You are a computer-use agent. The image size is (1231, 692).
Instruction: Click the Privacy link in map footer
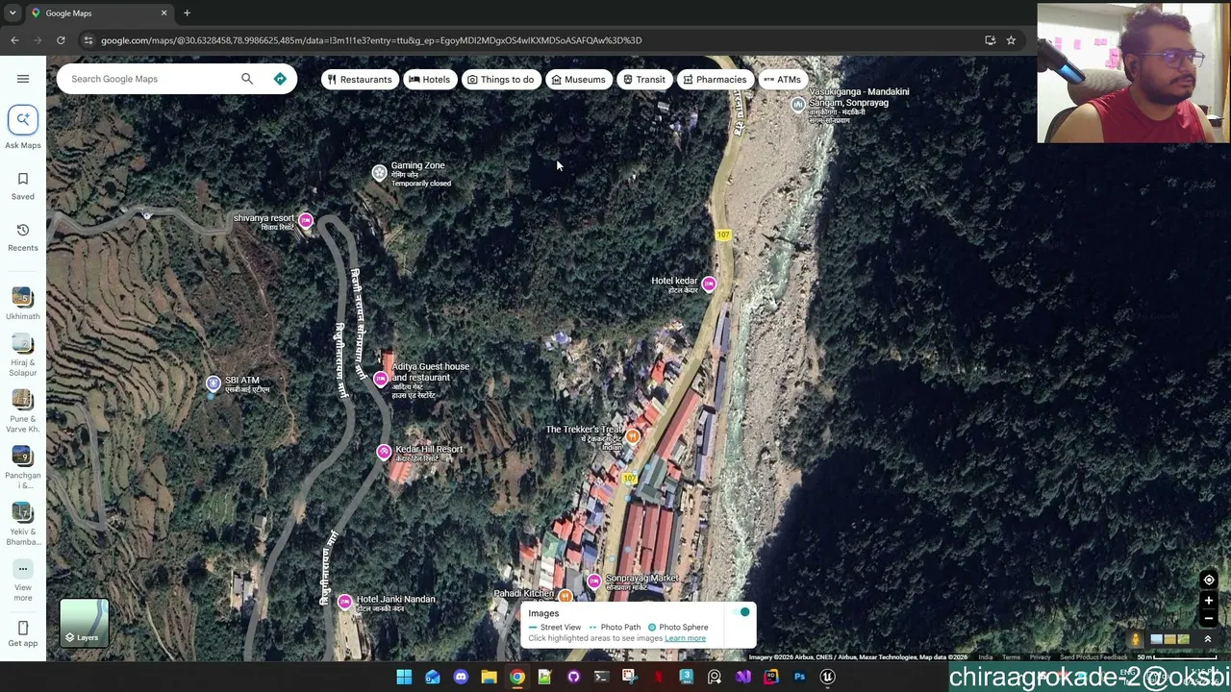(x=1040, y=657)
